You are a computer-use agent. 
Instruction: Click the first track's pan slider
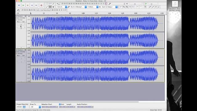21,28
